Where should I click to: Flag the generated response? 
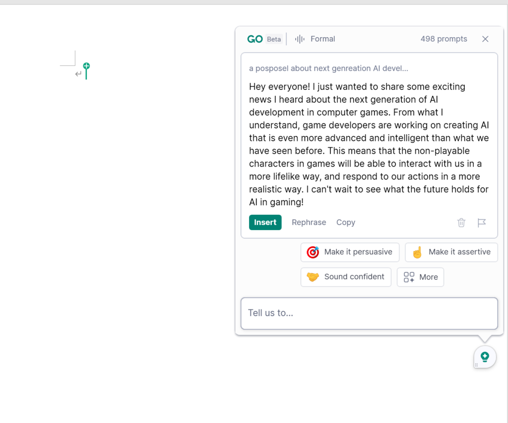tap(482, 223)
